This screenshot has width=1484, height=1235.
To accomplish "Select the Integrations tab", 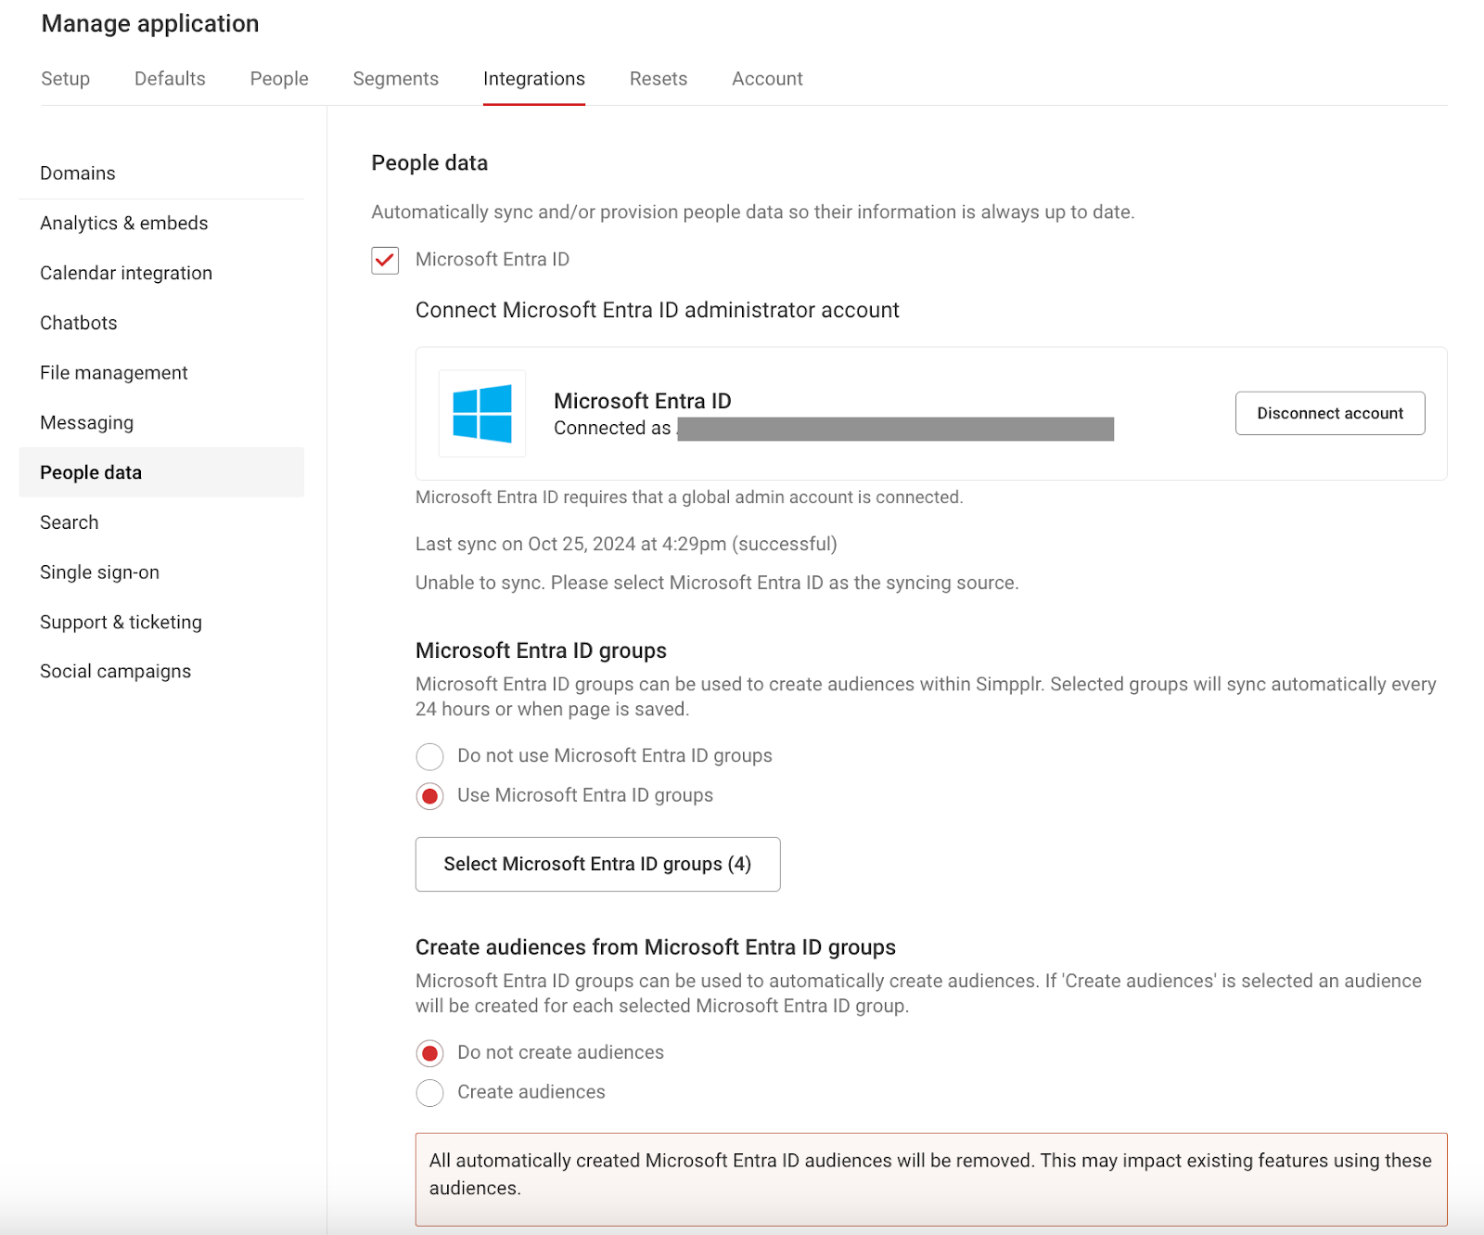I will click(x=534, y=79).
